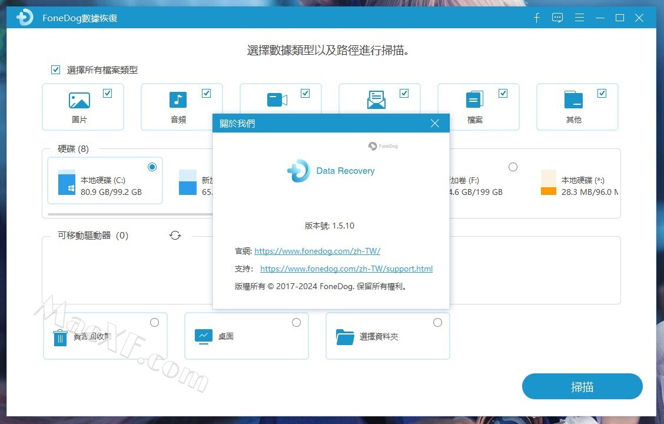Select the 其他 other type icon
This screenshot has height=424, width=664.
[x=573, y=100]
